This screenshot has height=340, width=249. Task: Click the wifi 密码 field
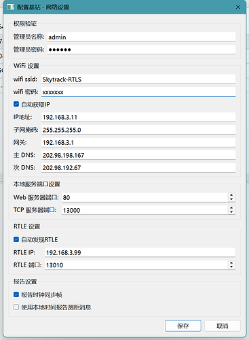click(x=138, y=92)
